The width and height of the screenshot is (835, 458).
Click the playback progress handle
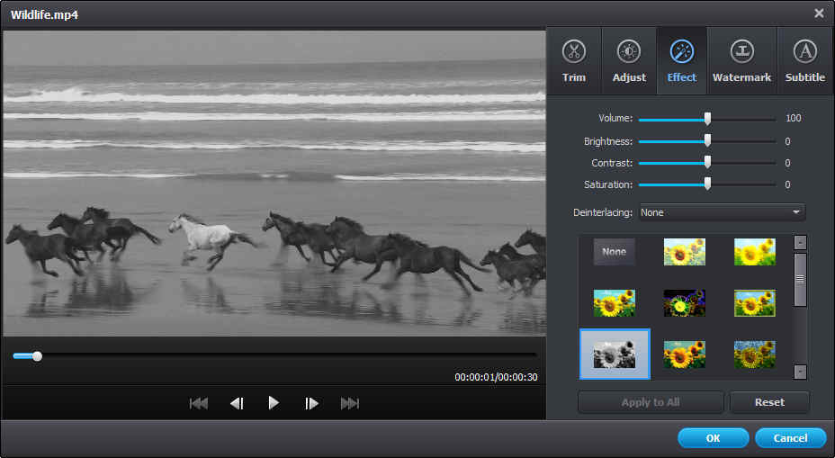pyautogui.click(x=37, y=356)
